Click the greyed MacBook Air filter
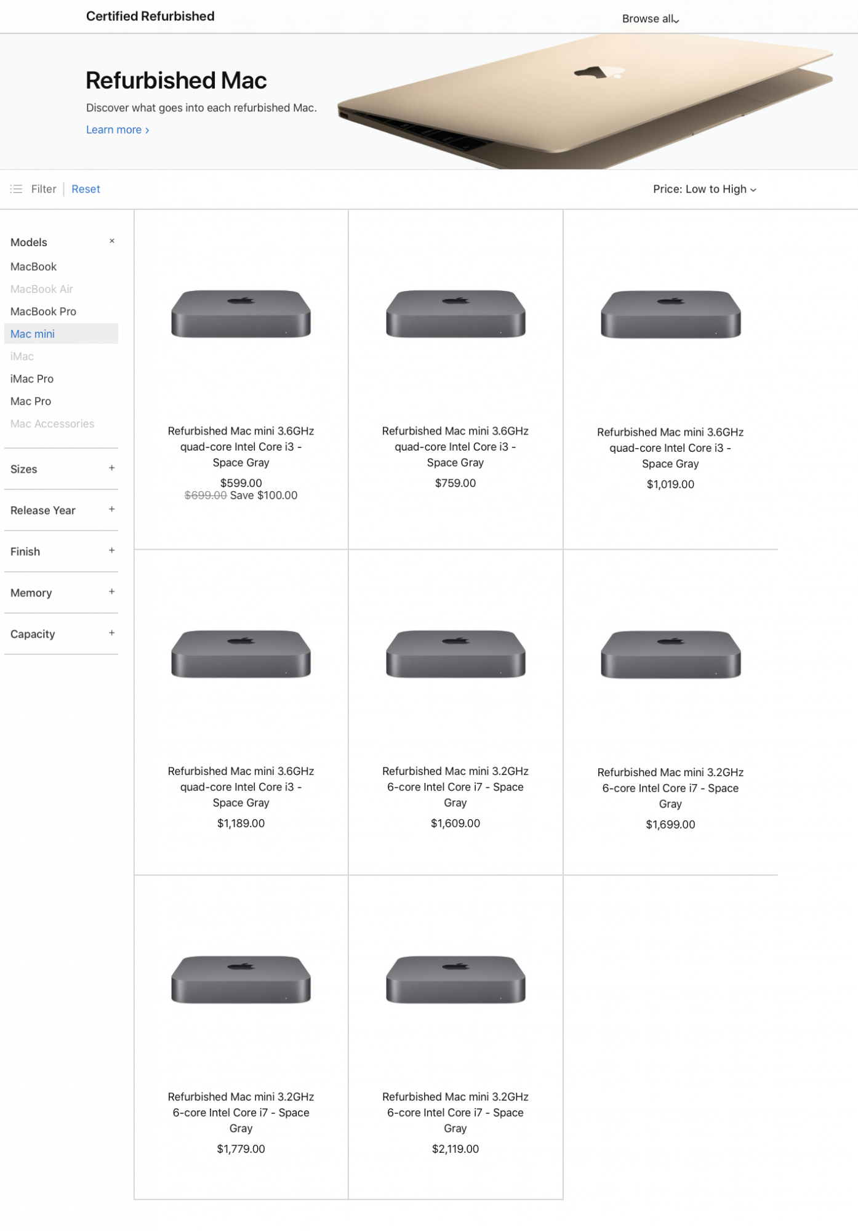Screen dimensions: 858x1231 pos(42,289)
